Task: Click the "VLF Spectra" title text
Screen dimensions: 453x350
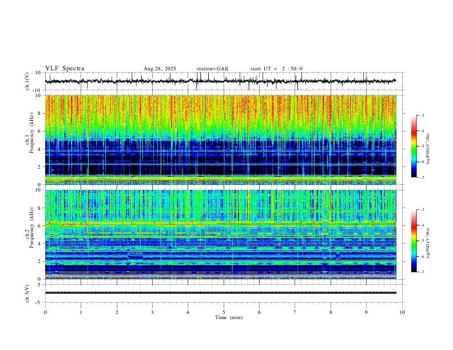Action: (65, 69)
